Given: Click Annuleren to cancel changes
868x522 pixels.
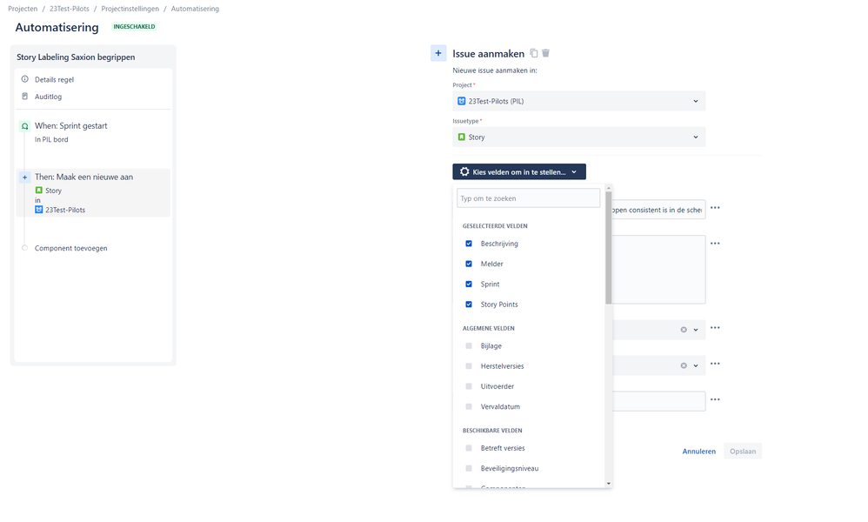Looking at the screenshot, I should [x=698, y=452].
